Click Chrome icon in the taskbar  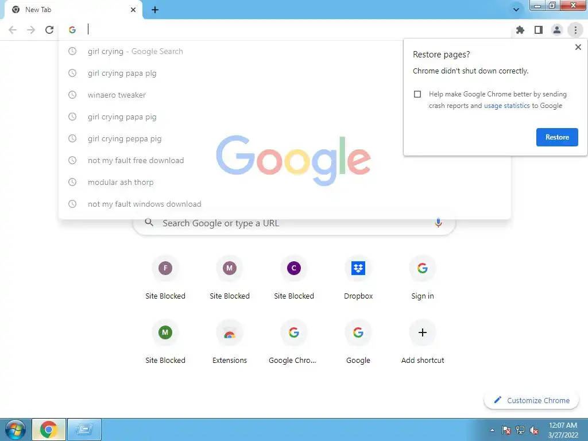(49, 430)
